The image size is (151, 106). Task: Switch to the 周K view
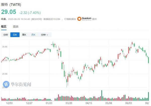point(24,35)
